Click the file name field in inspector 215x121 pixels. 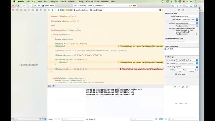[x=187, y=16]
